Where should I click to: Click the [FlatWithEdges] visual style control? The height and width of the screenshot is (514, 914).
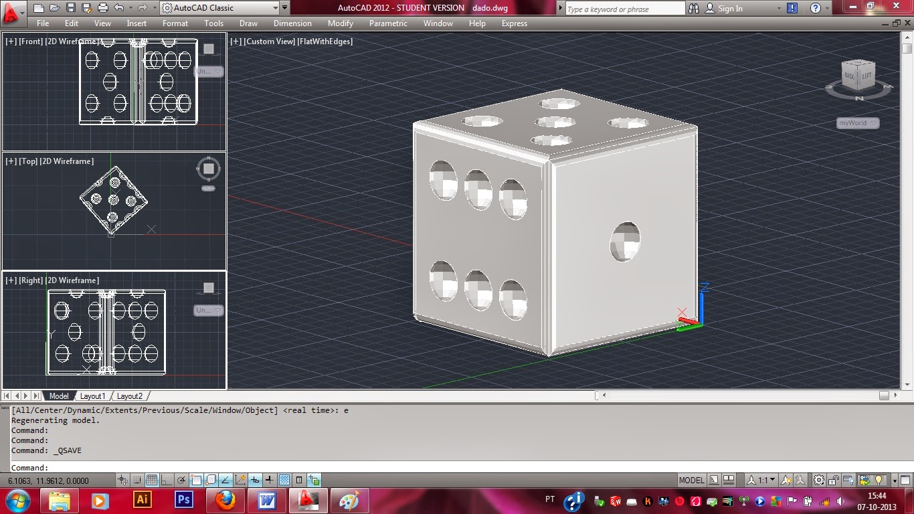(x=325, y=41)
